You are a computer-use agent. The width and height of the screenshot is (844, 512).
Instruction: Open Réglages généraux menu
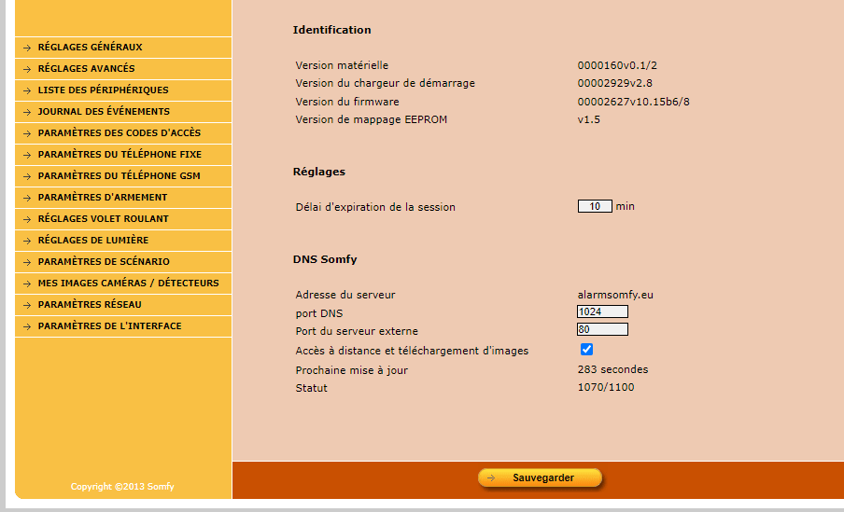[123, 48]
